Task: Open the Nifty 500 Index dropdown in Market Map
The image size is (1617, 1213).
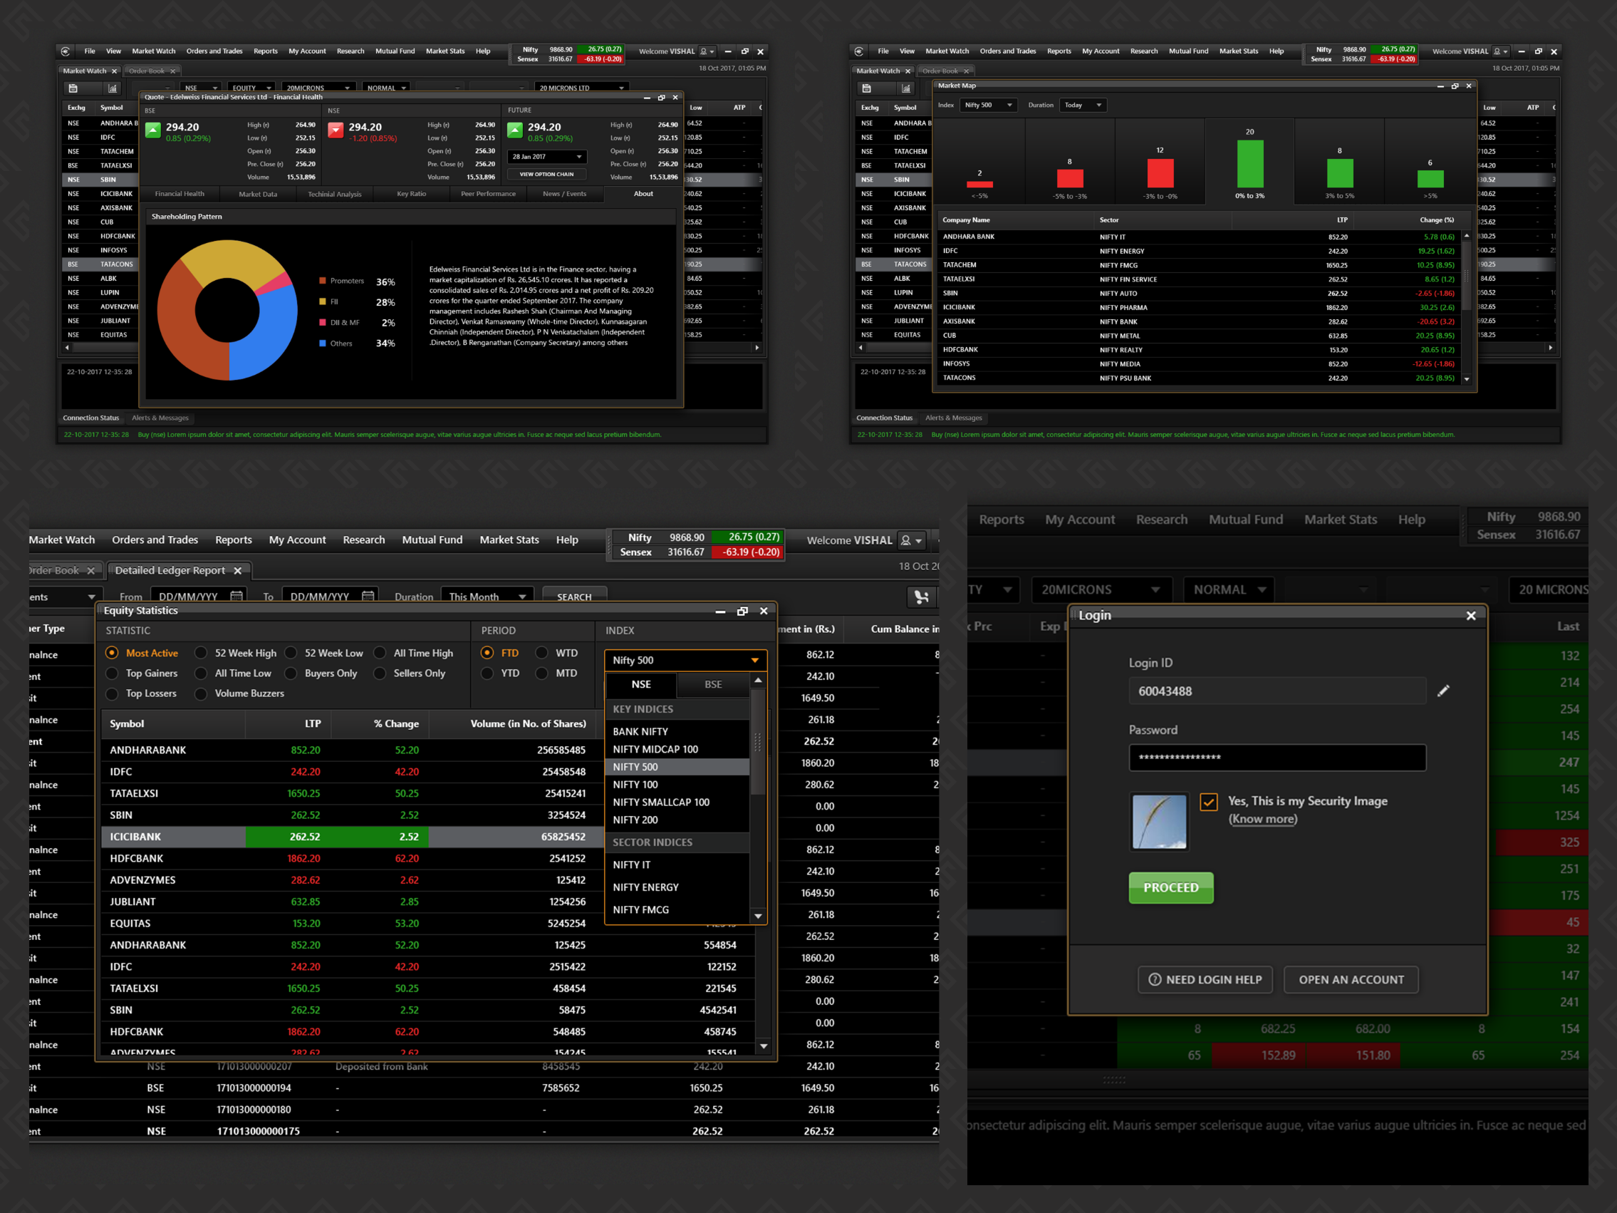Action: pos(988,105)
